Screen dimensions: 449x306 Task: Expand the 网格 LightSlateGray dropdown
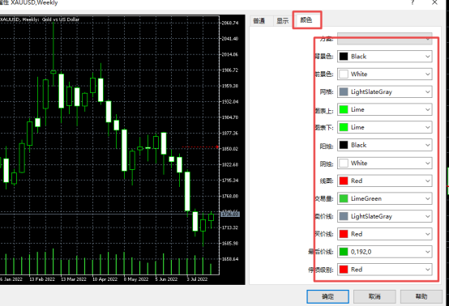(x=385, y=91)
